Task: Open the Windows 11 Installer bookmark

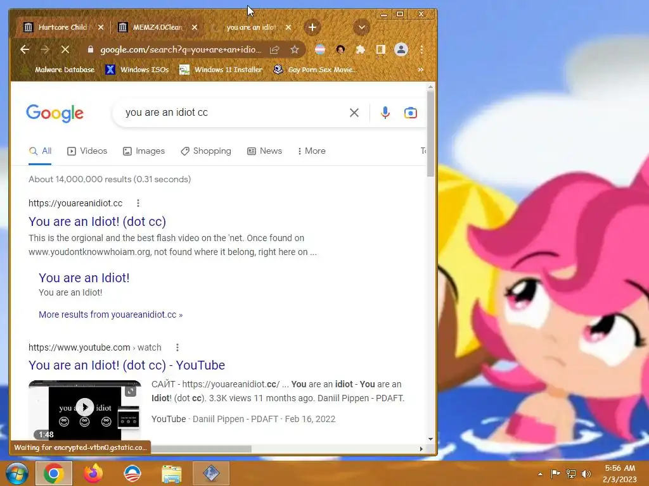Action: [221, 70]
